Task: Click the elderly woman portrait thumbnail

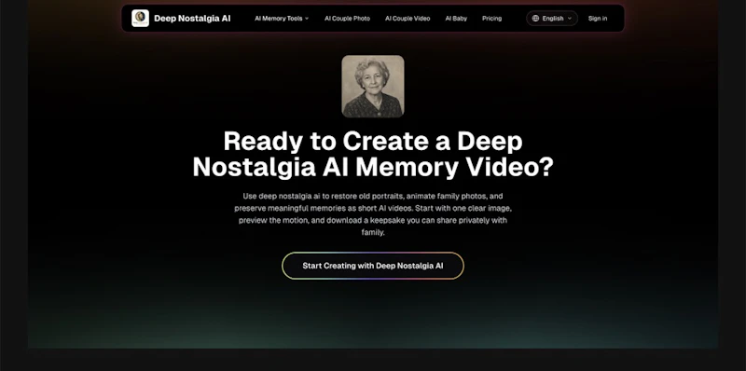Action: (373, 86)
